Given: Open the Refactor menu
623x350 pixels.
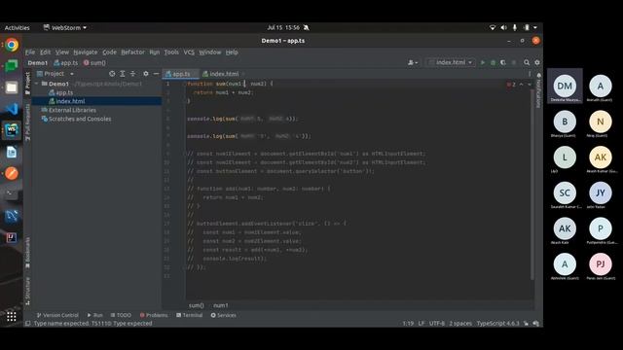Looking at the screenshot, I should tap(132, 52).
